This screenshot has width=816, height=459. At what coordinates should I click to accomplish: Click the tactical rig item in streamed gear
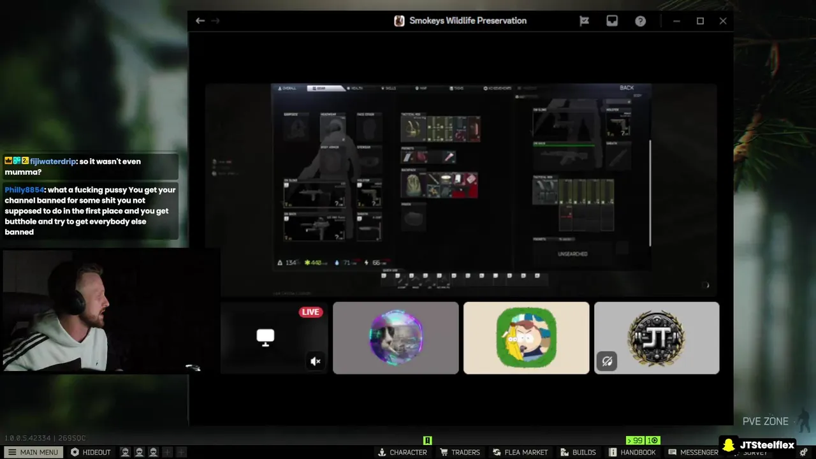pyautogui.click(x=413, y=129)
